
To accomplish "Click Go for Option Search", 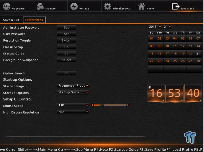I will [66, 73].
